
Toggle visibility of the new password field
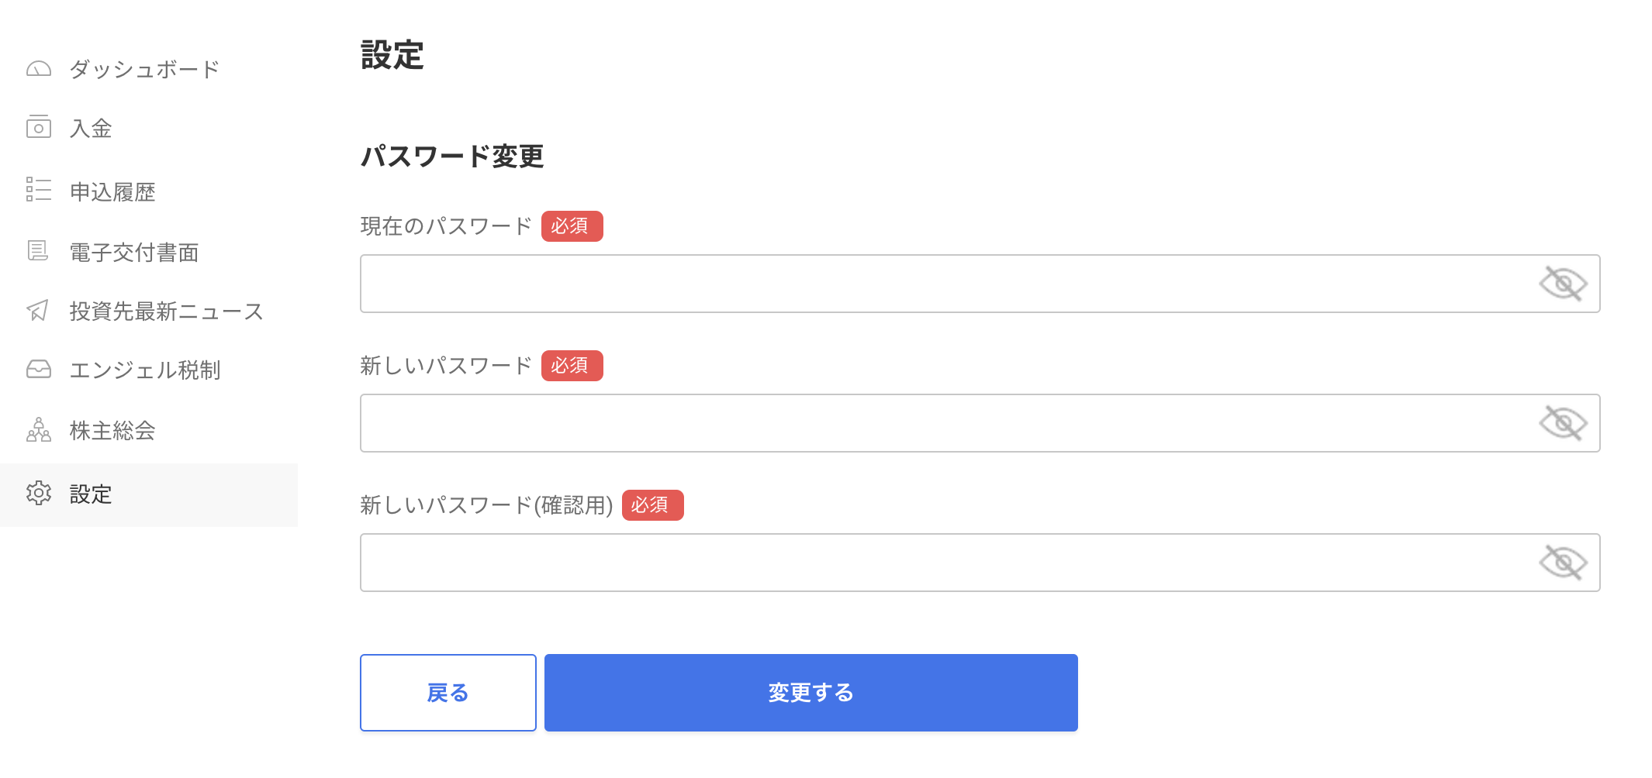pos(1563,423)
